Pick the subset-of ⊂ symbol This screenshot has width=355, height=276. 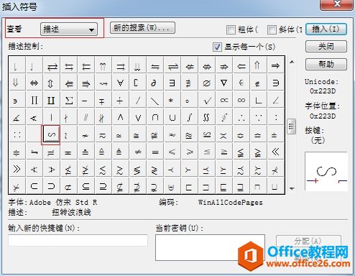pyautogui.click(x=34, y=186)
